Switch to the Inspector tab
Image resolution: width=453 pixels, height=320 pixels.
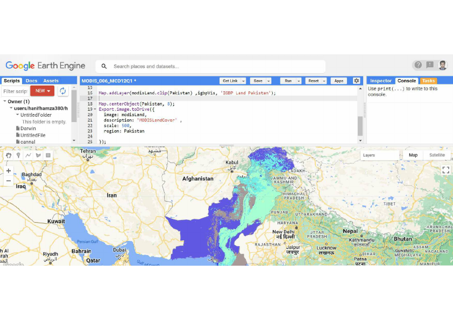coord(380,81)
